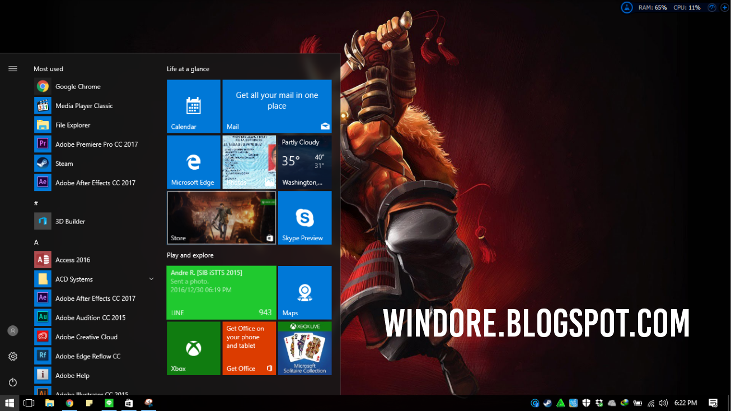Screen dimensions: 731x411
Task: Open the Power options button
Action: pos(13,382)
